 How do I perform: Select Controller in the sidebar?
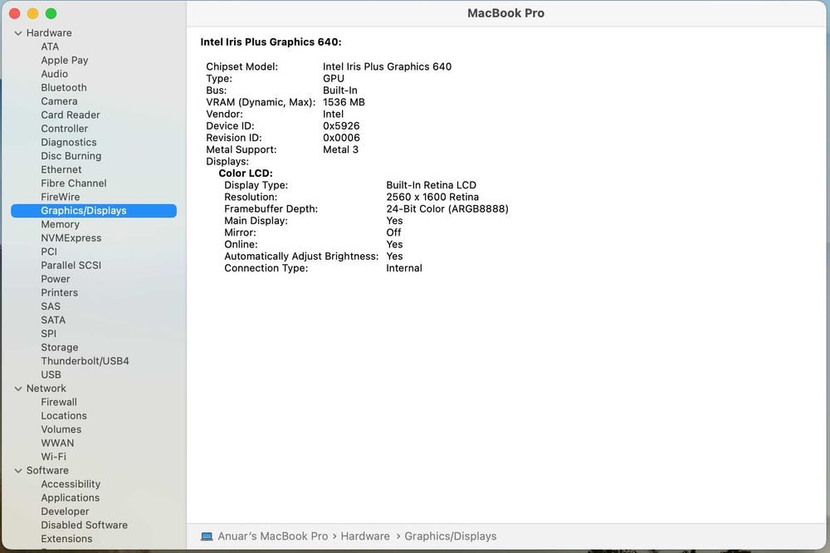pyautogui.click(x=65, y=129)
